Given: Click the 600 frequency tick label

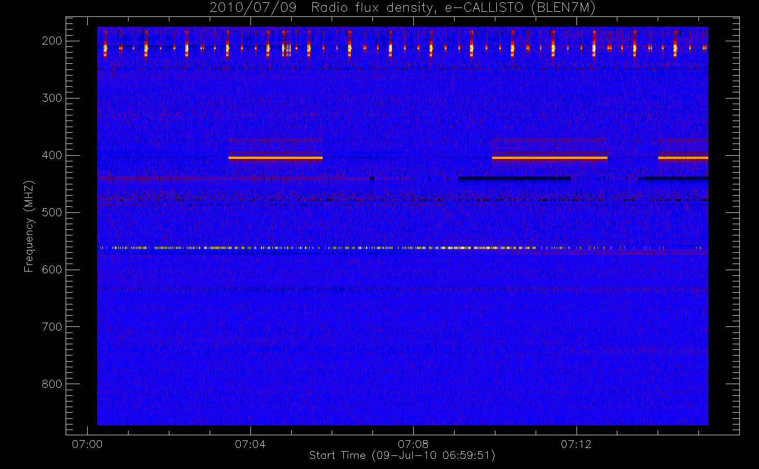Looking at the screenshot, I should tap(52, 270).
